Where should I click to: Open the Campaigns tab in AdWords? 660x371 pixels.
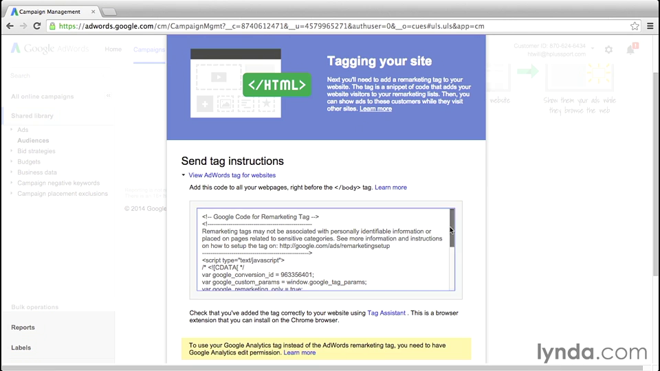pos(149,49)
